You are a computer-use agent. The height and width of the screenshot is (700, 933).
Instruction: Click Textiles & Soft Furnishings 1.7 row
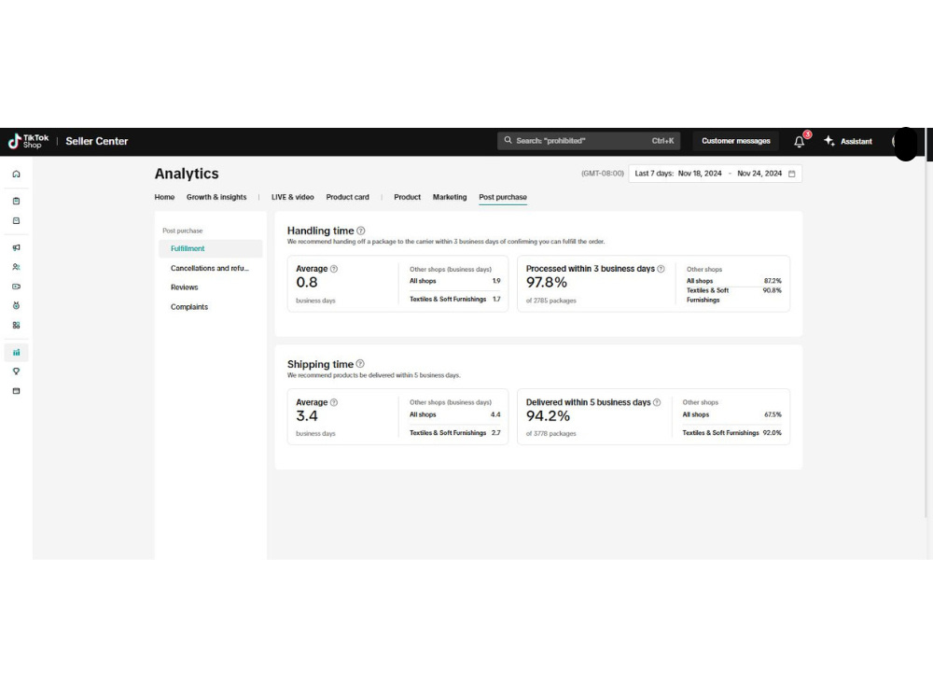coord(455,300)
